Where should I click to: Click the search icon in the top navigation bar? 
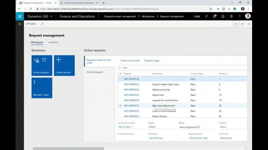coord(206,16)
